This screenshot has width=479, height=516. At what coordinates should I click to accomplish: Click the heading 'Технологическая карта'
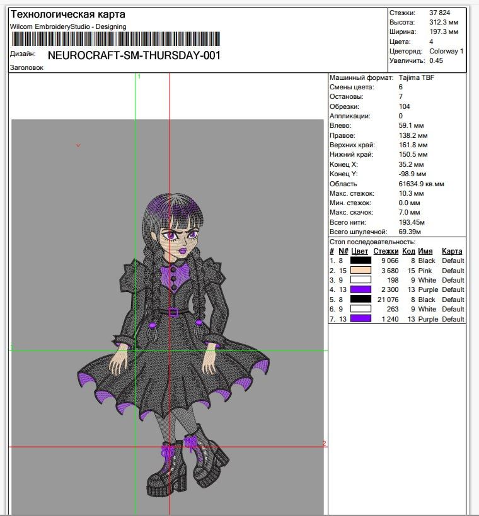coord(68,14)
